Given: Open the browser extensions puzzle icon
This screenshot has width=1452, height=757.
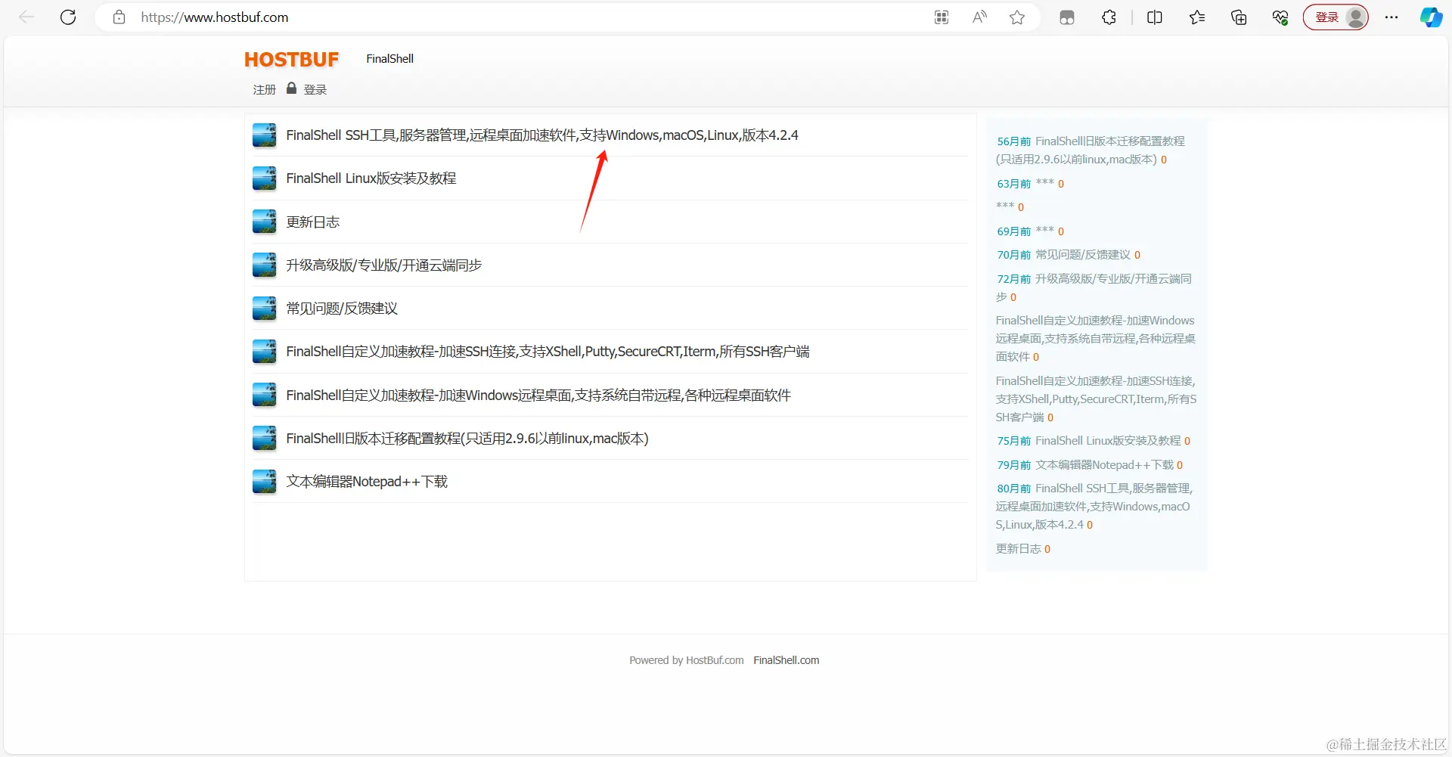Looking at the screenshot, I should point(1109,17).
